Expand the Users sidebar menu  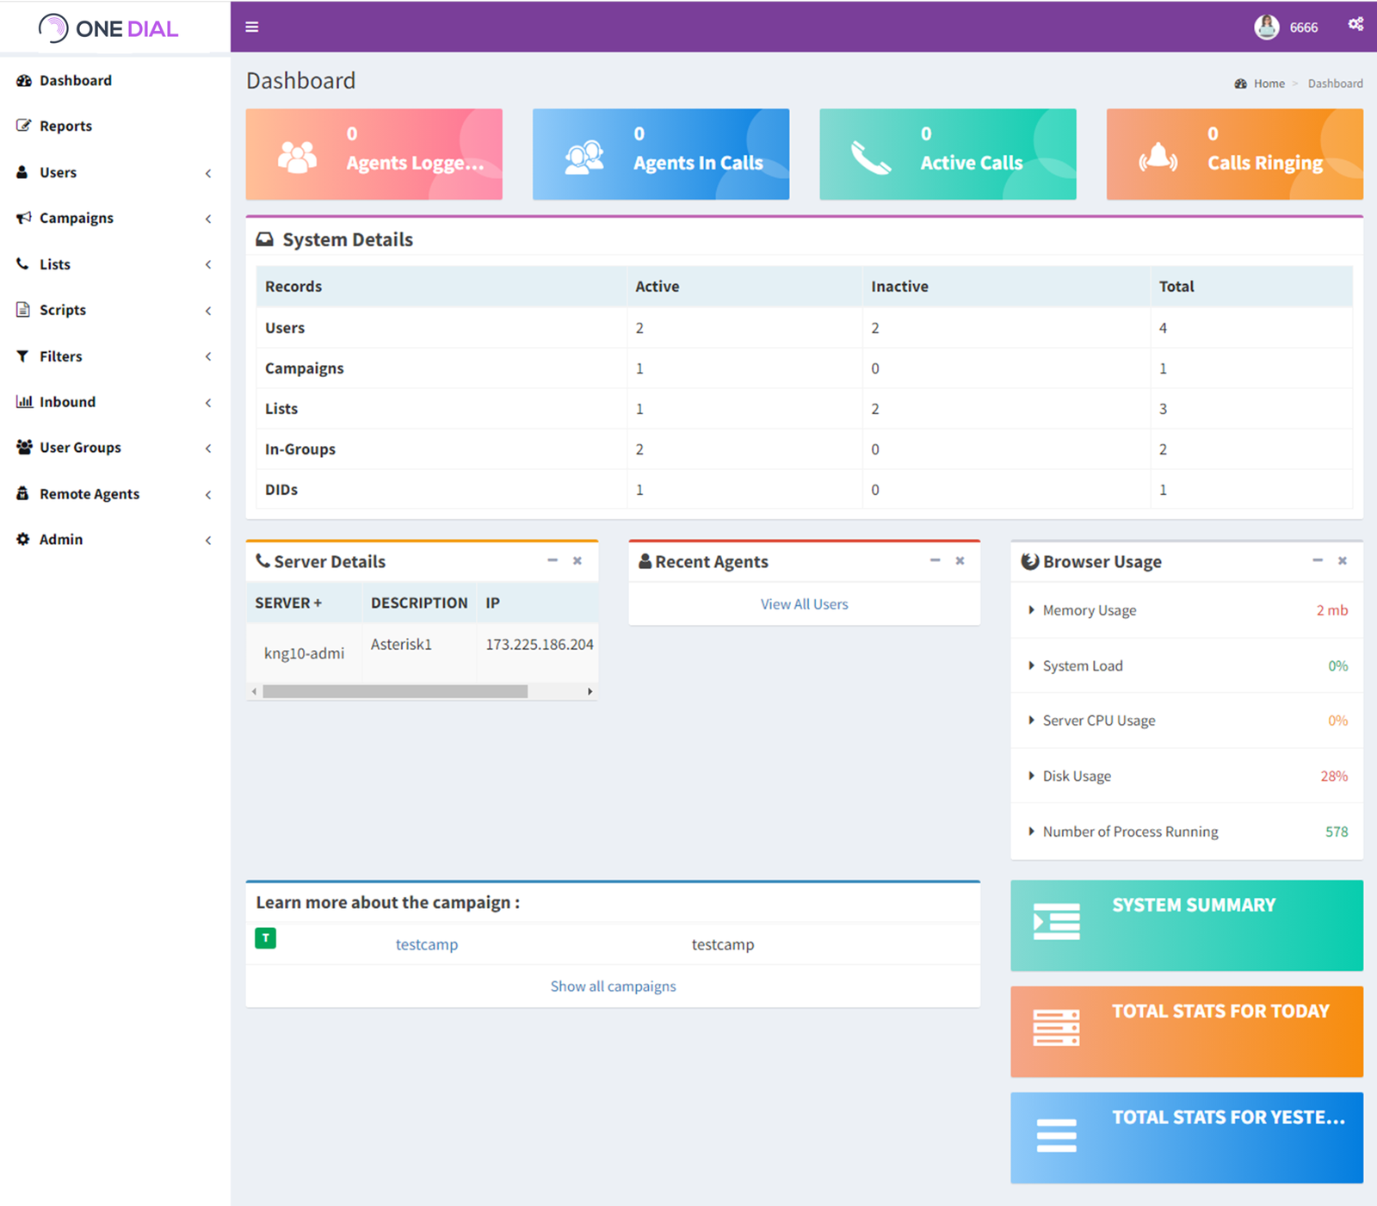(58, 172)
